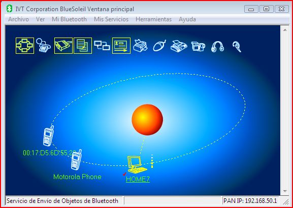Viewport: 293px width, 208px height.
Task: Click the scrollbar up arrow
Action: [285, 30]
